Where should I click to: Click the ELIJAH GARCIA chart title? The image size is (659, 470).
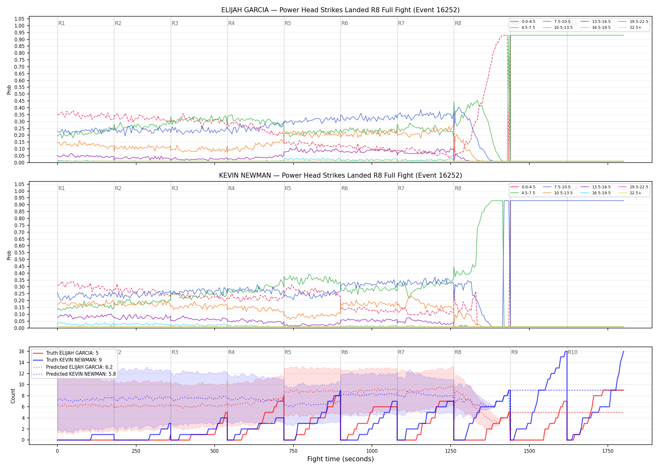pyautogui.click(x=340, y=10)
